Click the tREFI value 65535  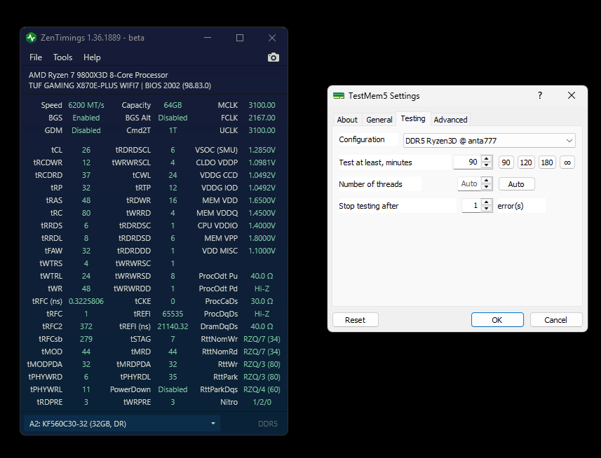173,314
